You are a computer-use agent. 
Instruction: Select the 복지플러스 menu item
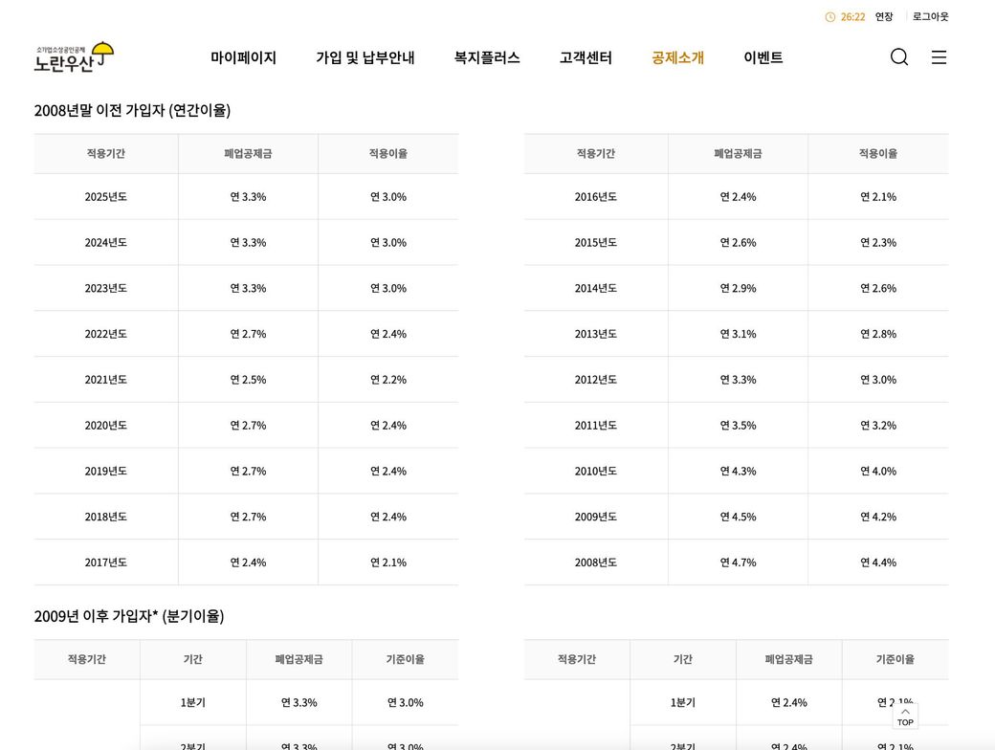[486, 57]
